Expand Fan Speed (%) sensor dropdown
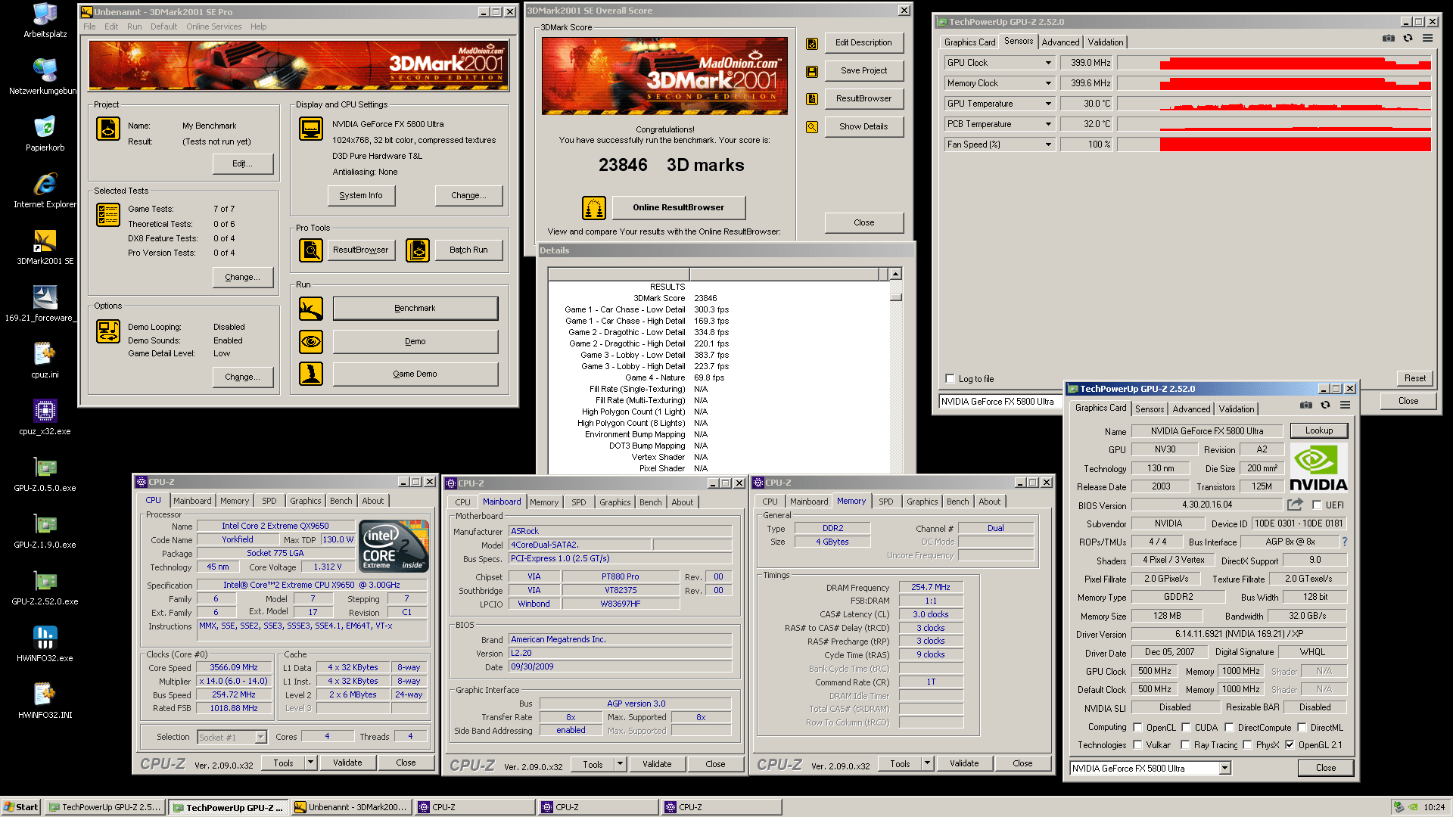 point(1048,144)
